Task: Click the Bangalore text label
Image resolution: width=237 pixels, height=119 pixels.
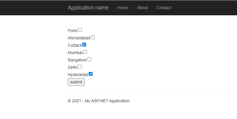Action: click(x=77, y=60)
